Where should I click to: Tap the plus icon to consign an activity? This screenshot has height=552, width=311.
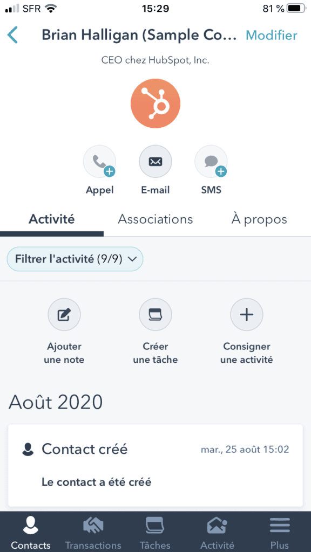[246, 314]
